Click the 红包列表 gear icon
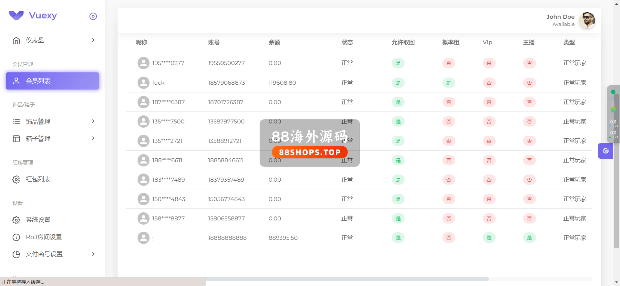This screenshot has height=286, width=620. (16, 179)
